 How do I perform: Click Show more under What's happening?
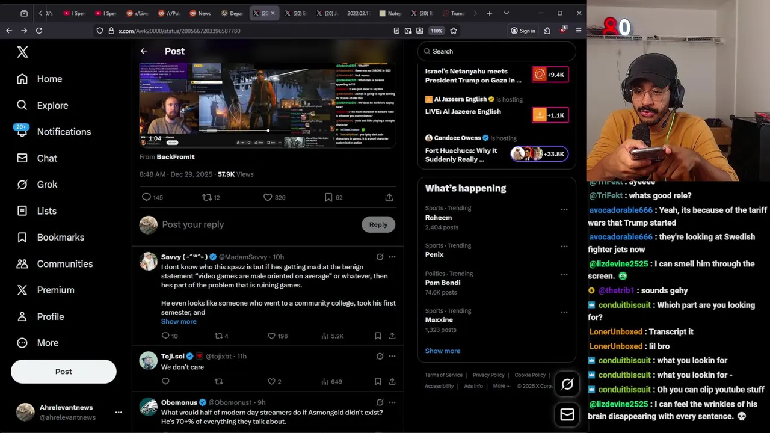click(x=443, y=351)
